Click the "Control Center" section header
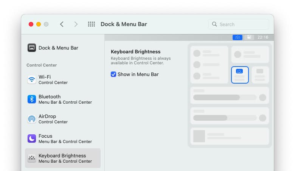This screenshot has width=295, height=171. (42, 65)
